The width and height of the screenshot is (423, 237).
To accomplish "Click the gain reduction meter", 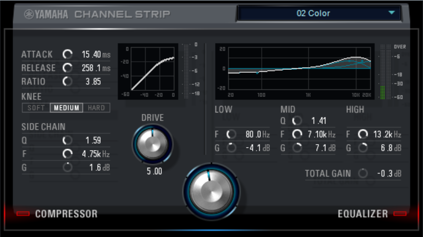I will [x=186, y=71].
